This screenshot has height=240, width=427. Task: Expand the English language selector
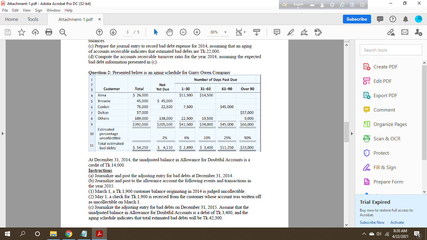(x=298, y=4)
